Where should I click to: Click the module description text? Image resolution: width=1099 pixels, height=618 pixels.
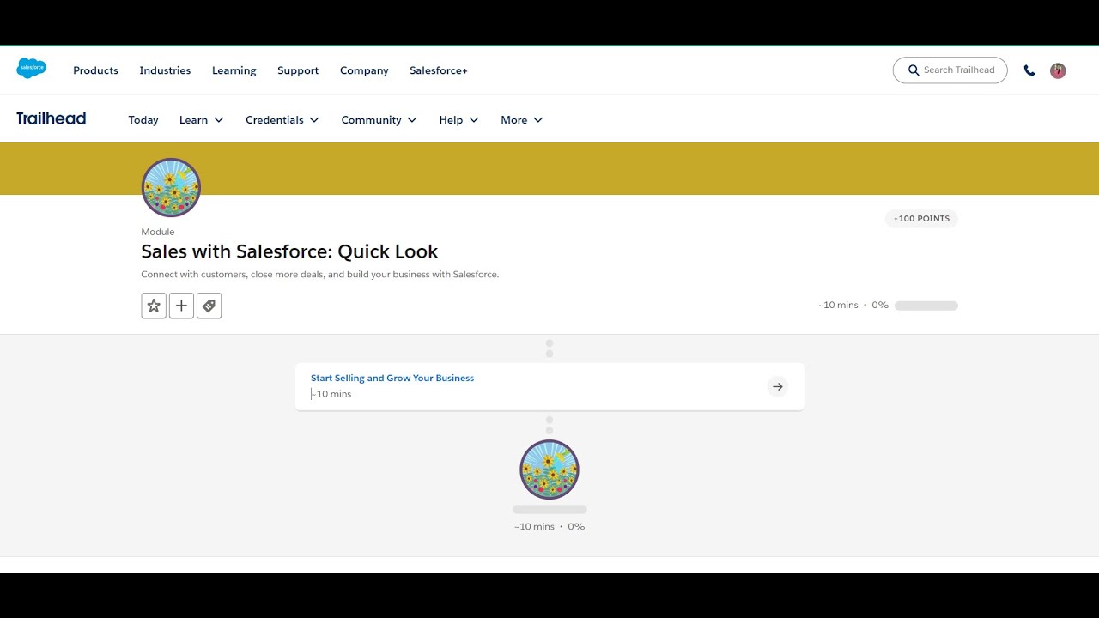pos(319,275)
